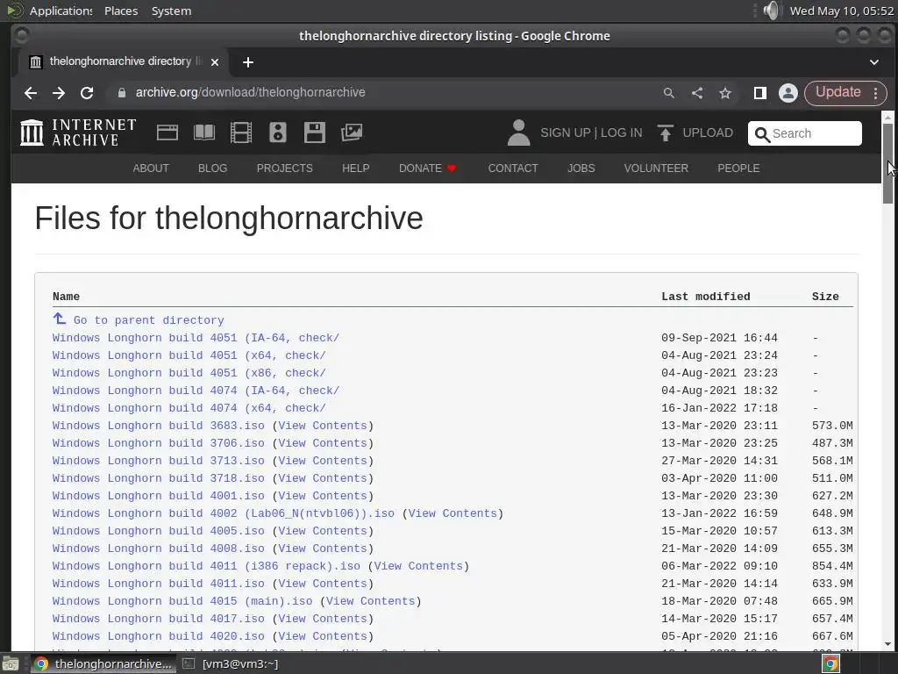
Task: Download build 4002 (Lab06_N(ntvbl06)).iso
Action: pyautogui.click(x=224, y=513)
